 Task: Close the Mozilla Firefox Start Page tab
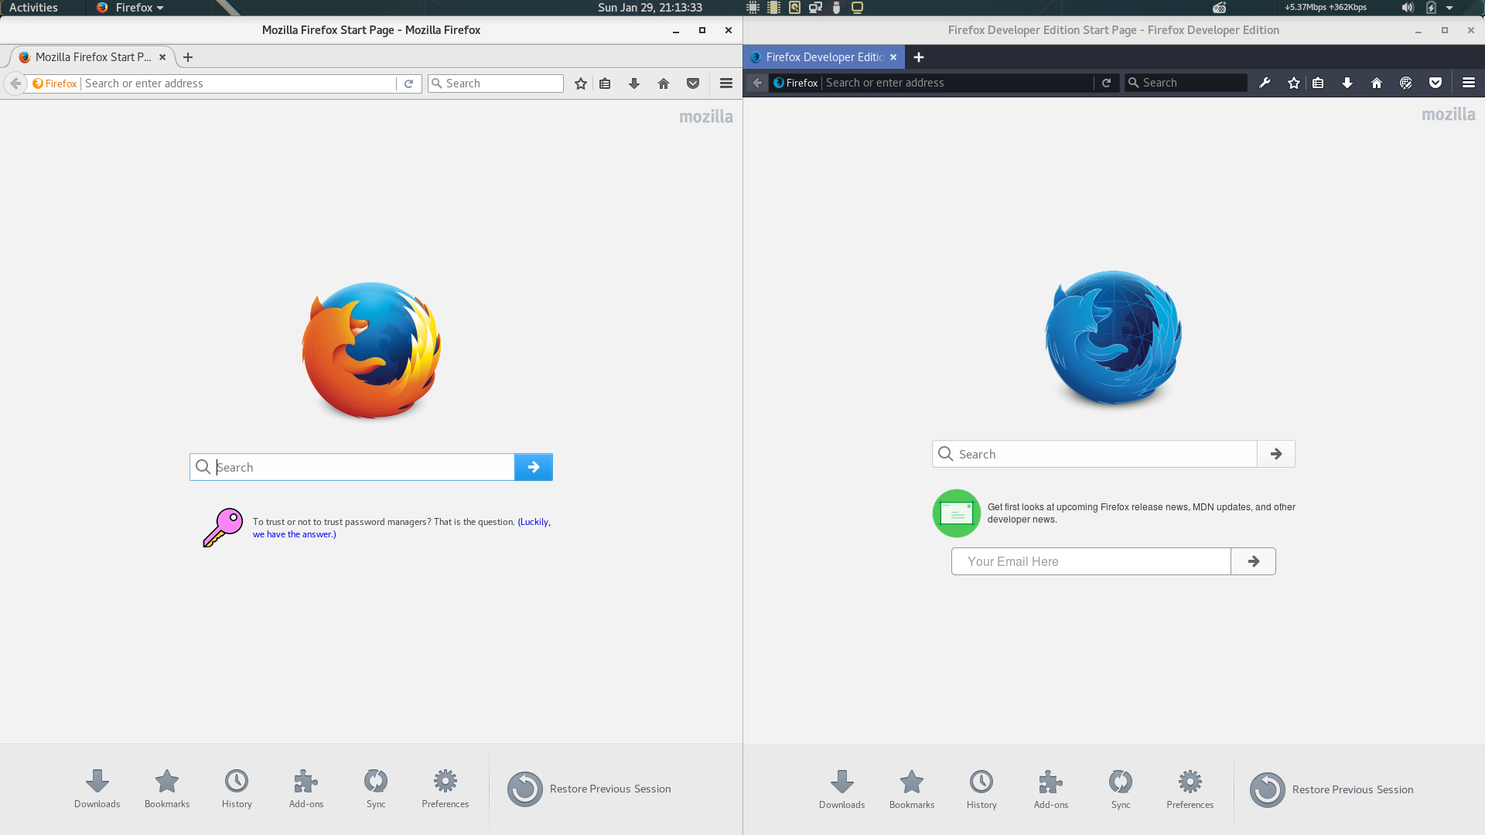pyautogui.click(x=162, y=57)
